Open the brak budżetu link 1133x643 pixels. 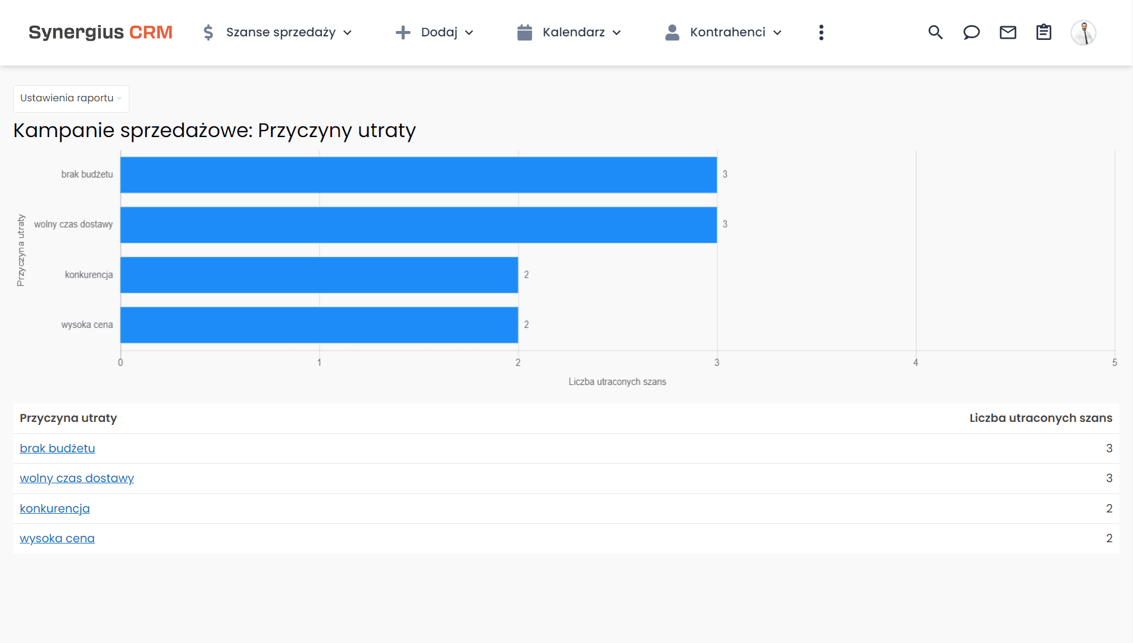[x=57, y=448]
